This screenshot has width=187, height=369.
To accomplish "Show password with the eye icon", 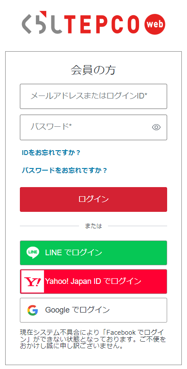I will click(156, 127).
